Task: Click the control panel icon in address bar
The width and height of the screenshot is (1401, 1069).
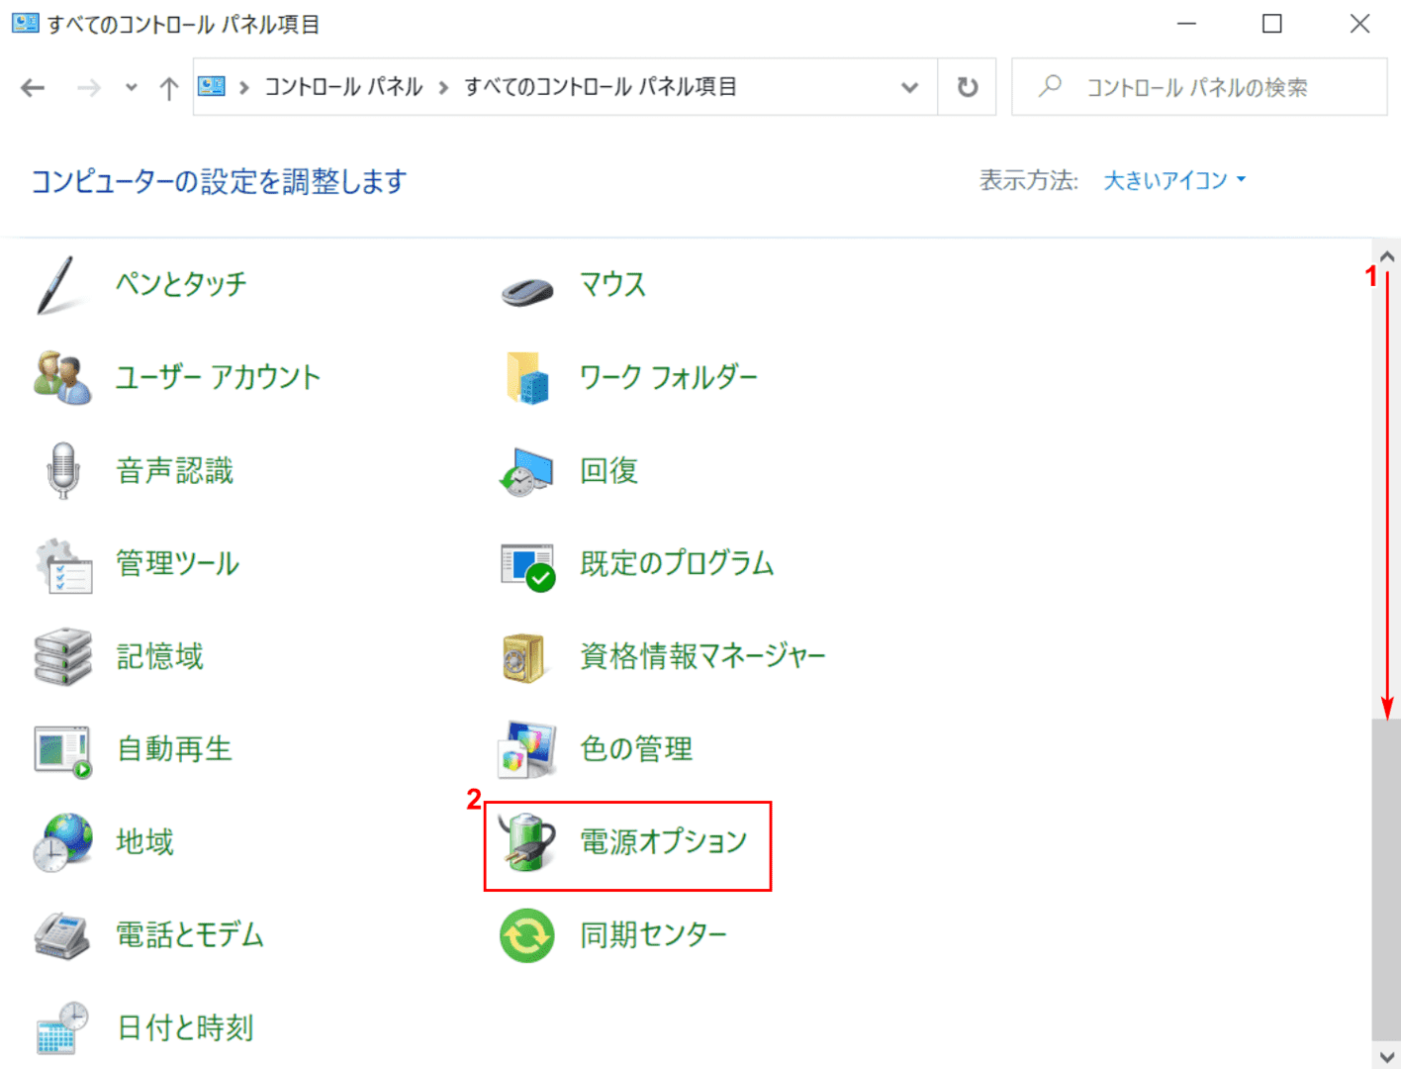Action: point(212,87)
